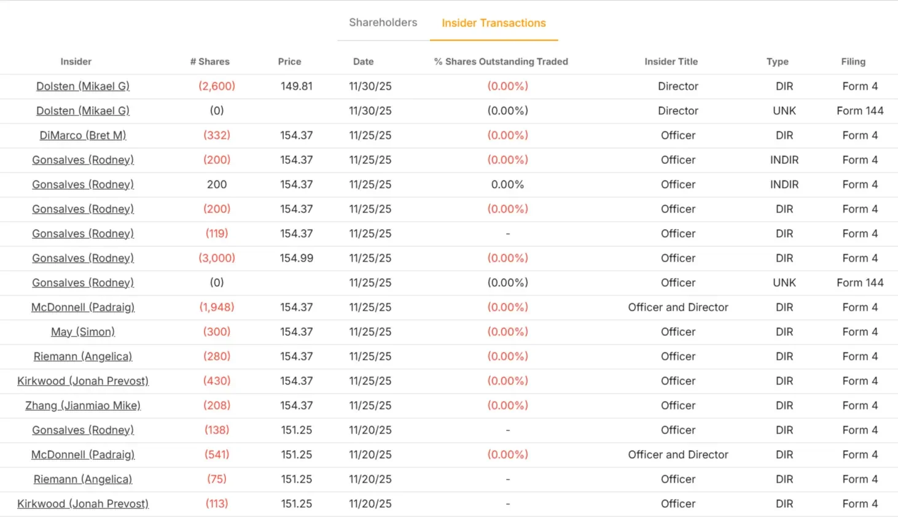Click Gonsalves (Rodney) link with 3,000 shares

83,258
